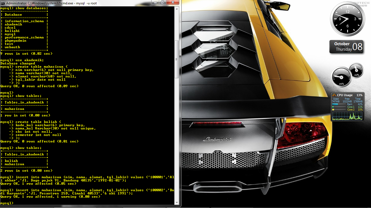Click the 'test' database row

(x=9, y=44)
